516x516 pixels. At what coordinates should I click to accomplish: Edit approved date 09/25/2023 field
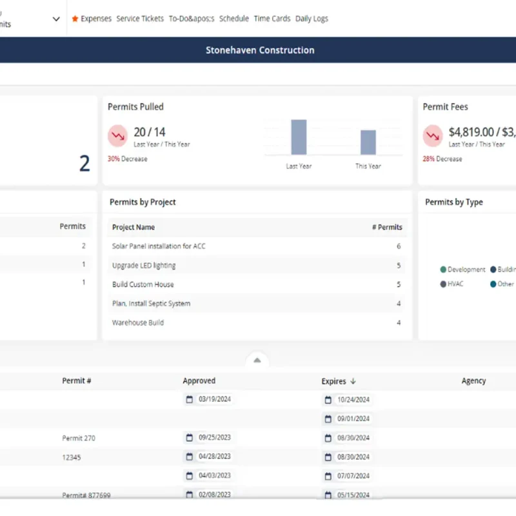click(x=215, y=437)
